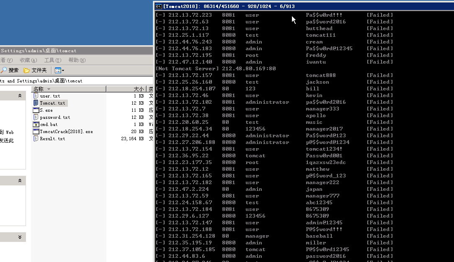Click the console window system icon
This screenshot has height=262, width=454.
[x=158, y=6]
